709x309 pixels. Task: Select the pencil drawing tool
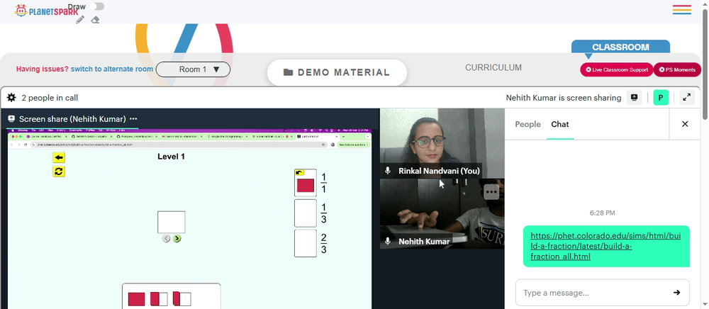[x=80, y=19]
